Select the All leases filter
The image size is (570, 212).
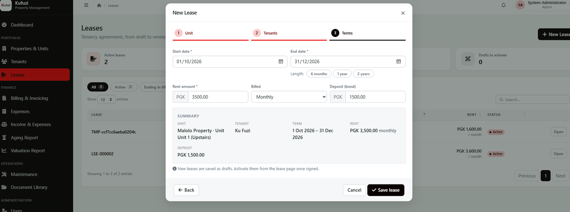click(x=97, y=87)
